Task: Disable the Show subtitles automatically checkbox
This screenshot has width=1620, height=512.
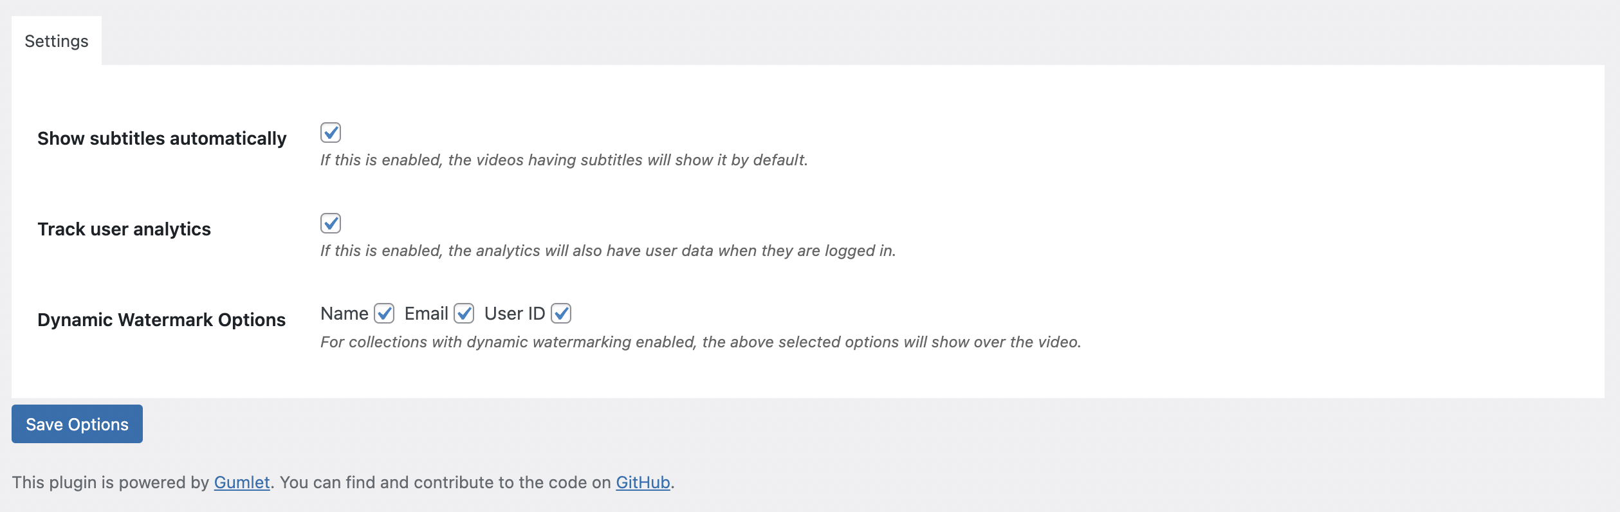Action: click(x=331, y=133)
